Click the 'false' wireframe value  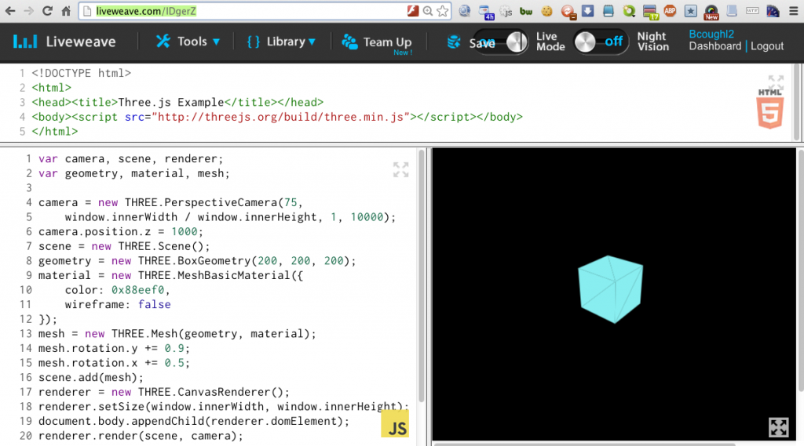155,304
